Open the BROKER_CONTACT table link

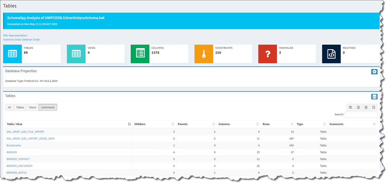pos(18,159)
